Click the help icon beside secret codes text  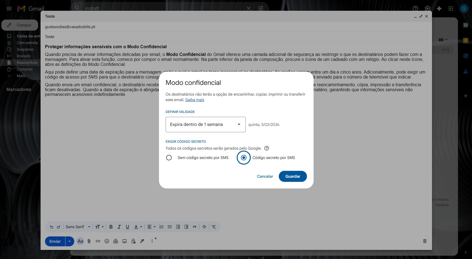(266, 148)
